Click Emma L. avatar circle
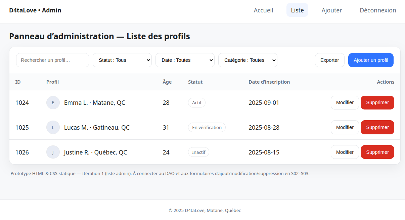 click(x=53, y=103)
